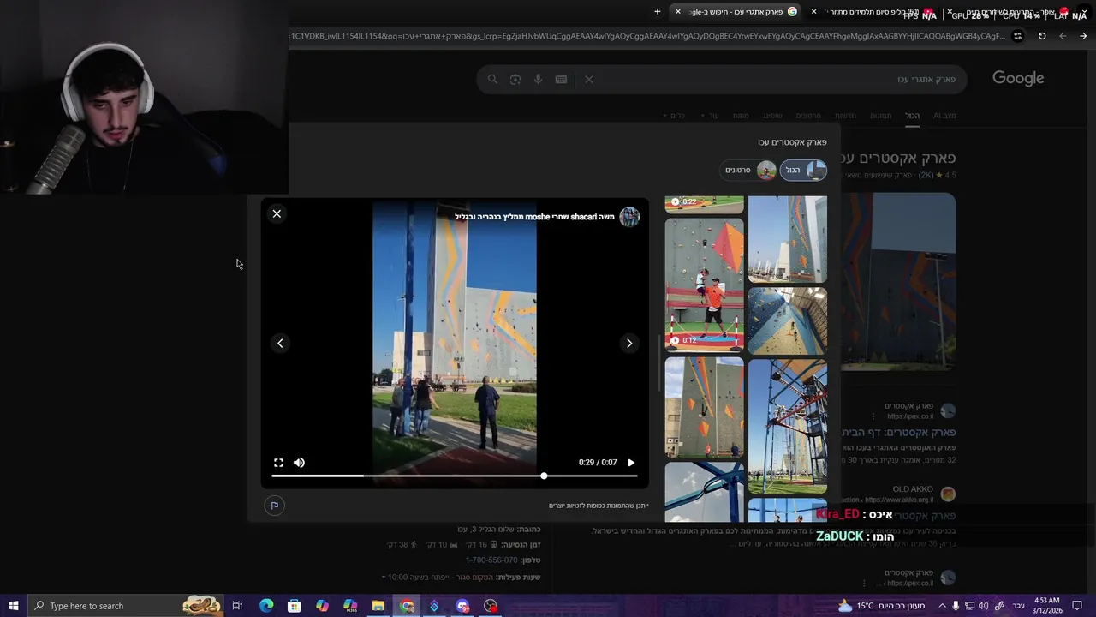The height and width of the screenshot is (617, 1096).
Task: Expand the כלים tools dropdown
Action: [x=674, y=116]
